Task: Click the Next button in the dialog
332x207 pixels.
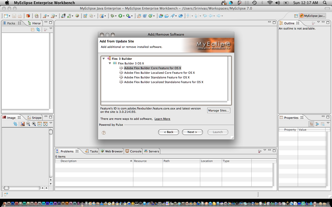Action: (192, 132)
